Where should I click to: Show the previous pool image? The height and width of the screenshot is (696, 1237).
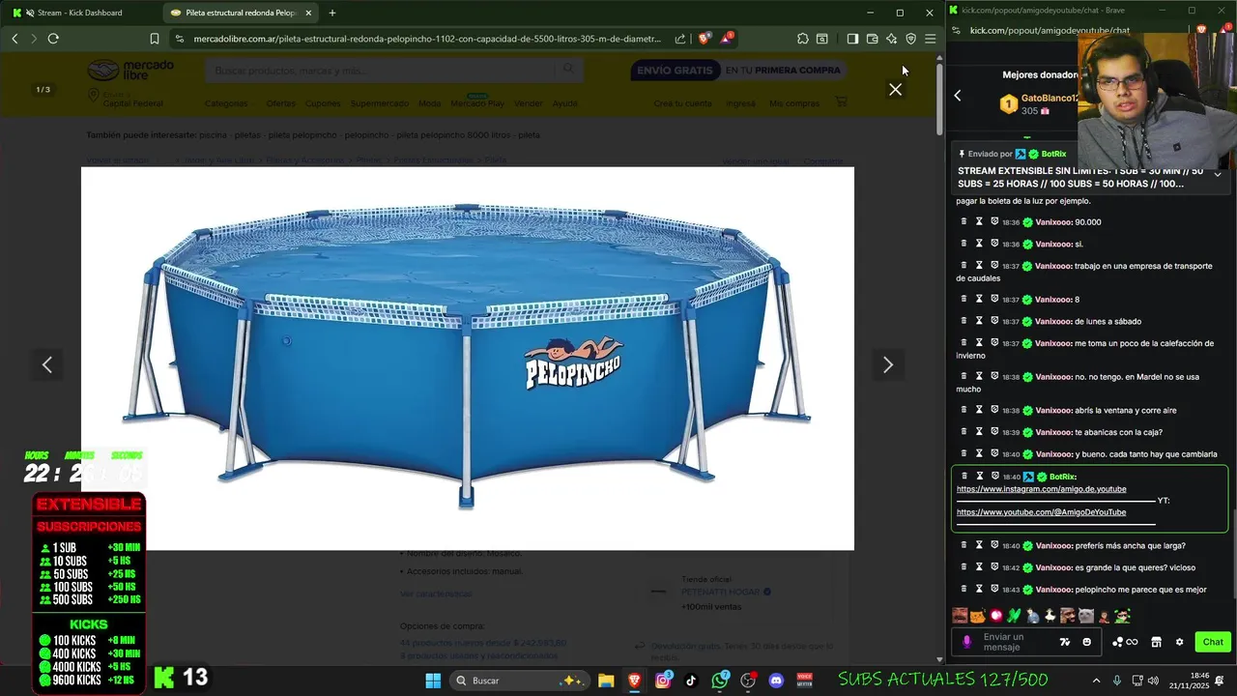tap(47, 364)
